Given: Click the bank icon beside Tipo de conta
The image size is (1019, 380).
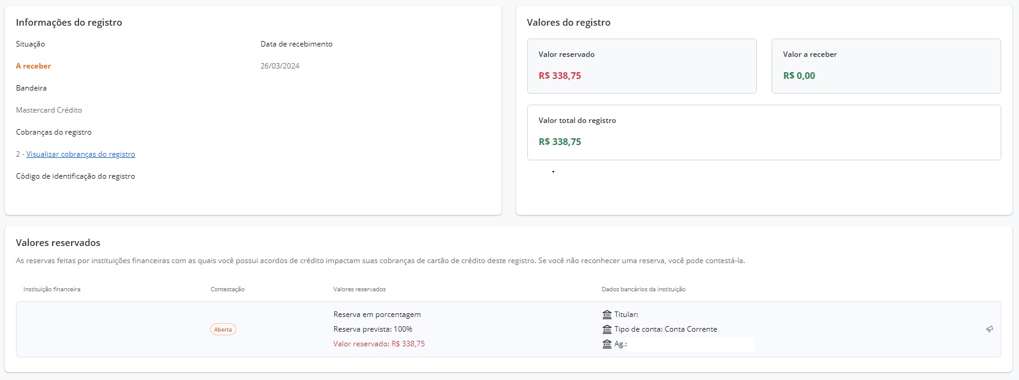Looking at the screenshot, I should tap(607, 329).
